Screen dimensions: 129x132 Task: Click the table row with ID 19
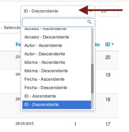59,81
